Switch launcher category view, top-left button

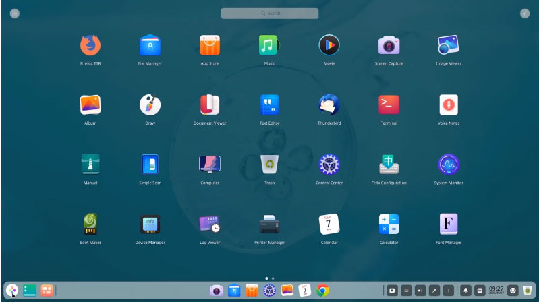point(15,13)
